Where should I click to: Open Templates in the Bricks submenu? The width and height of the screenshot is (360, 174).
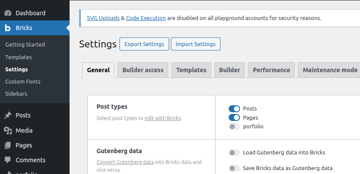[x=19, y=57]
